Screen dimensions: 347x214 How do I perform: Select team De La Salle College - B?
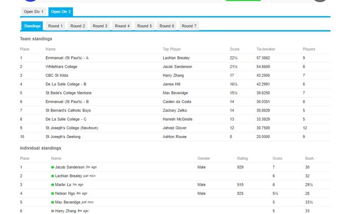coord(66,84)
